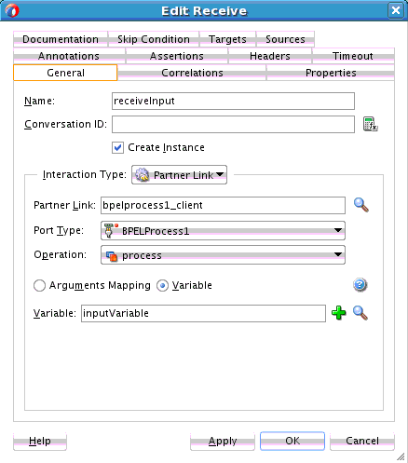408x463 pixels.
Task: Open the Properties tab
Action: pyautogui.click(x=331, y=73)
